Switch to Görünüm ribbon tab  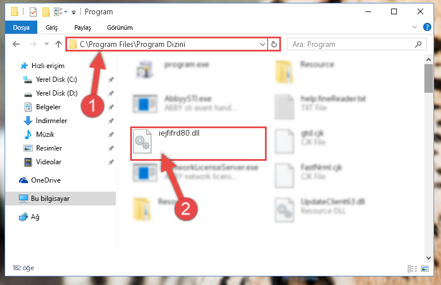120,27
